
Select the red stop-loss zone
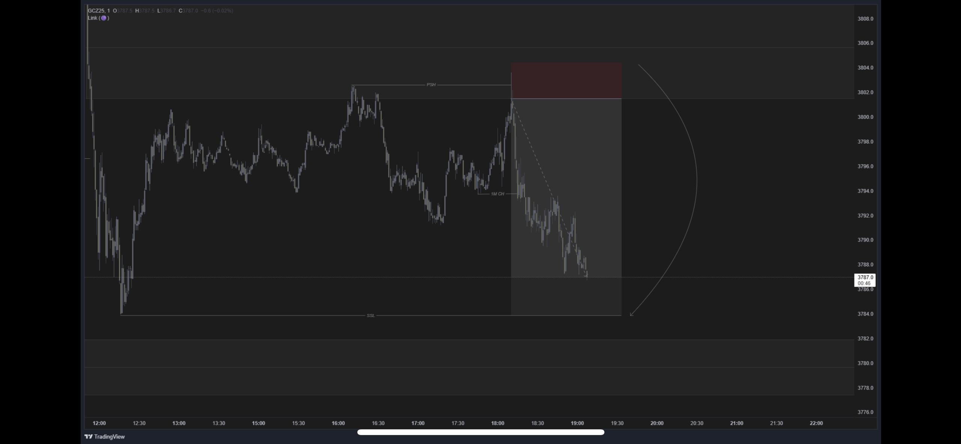coord(566,81)
